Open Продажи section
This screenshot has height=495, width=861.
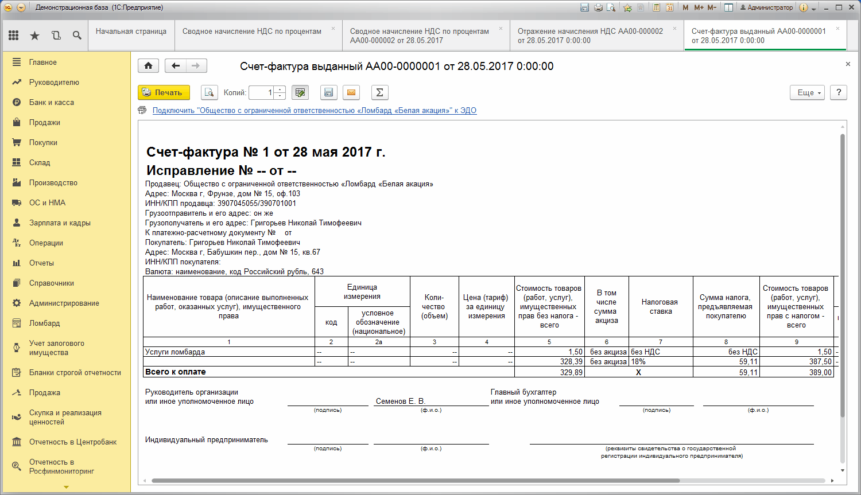pos(65,122)
